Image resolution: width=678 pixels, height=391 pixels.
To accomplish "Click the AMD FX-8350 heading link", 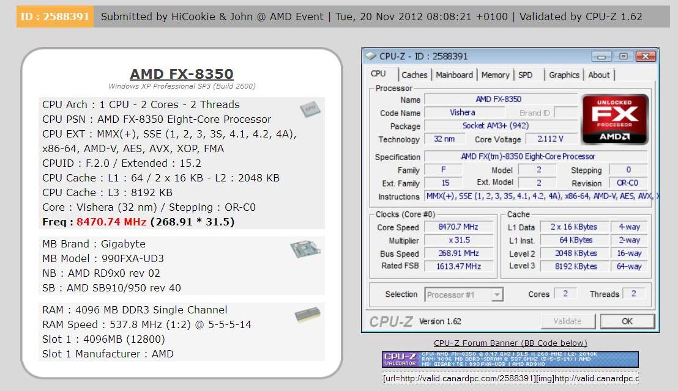I will pyautogui.click(x=182, y=74).
